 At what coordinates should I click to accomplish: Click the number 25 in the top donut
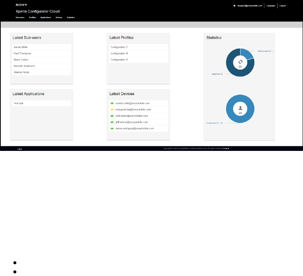click(240, 67)
